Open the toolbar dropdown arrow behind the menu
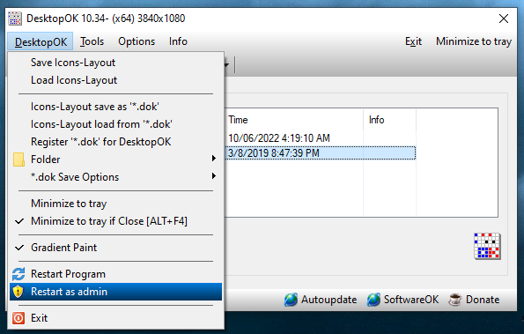The height and width of the screenshot is (334, 524). click(x=227, y=64)
